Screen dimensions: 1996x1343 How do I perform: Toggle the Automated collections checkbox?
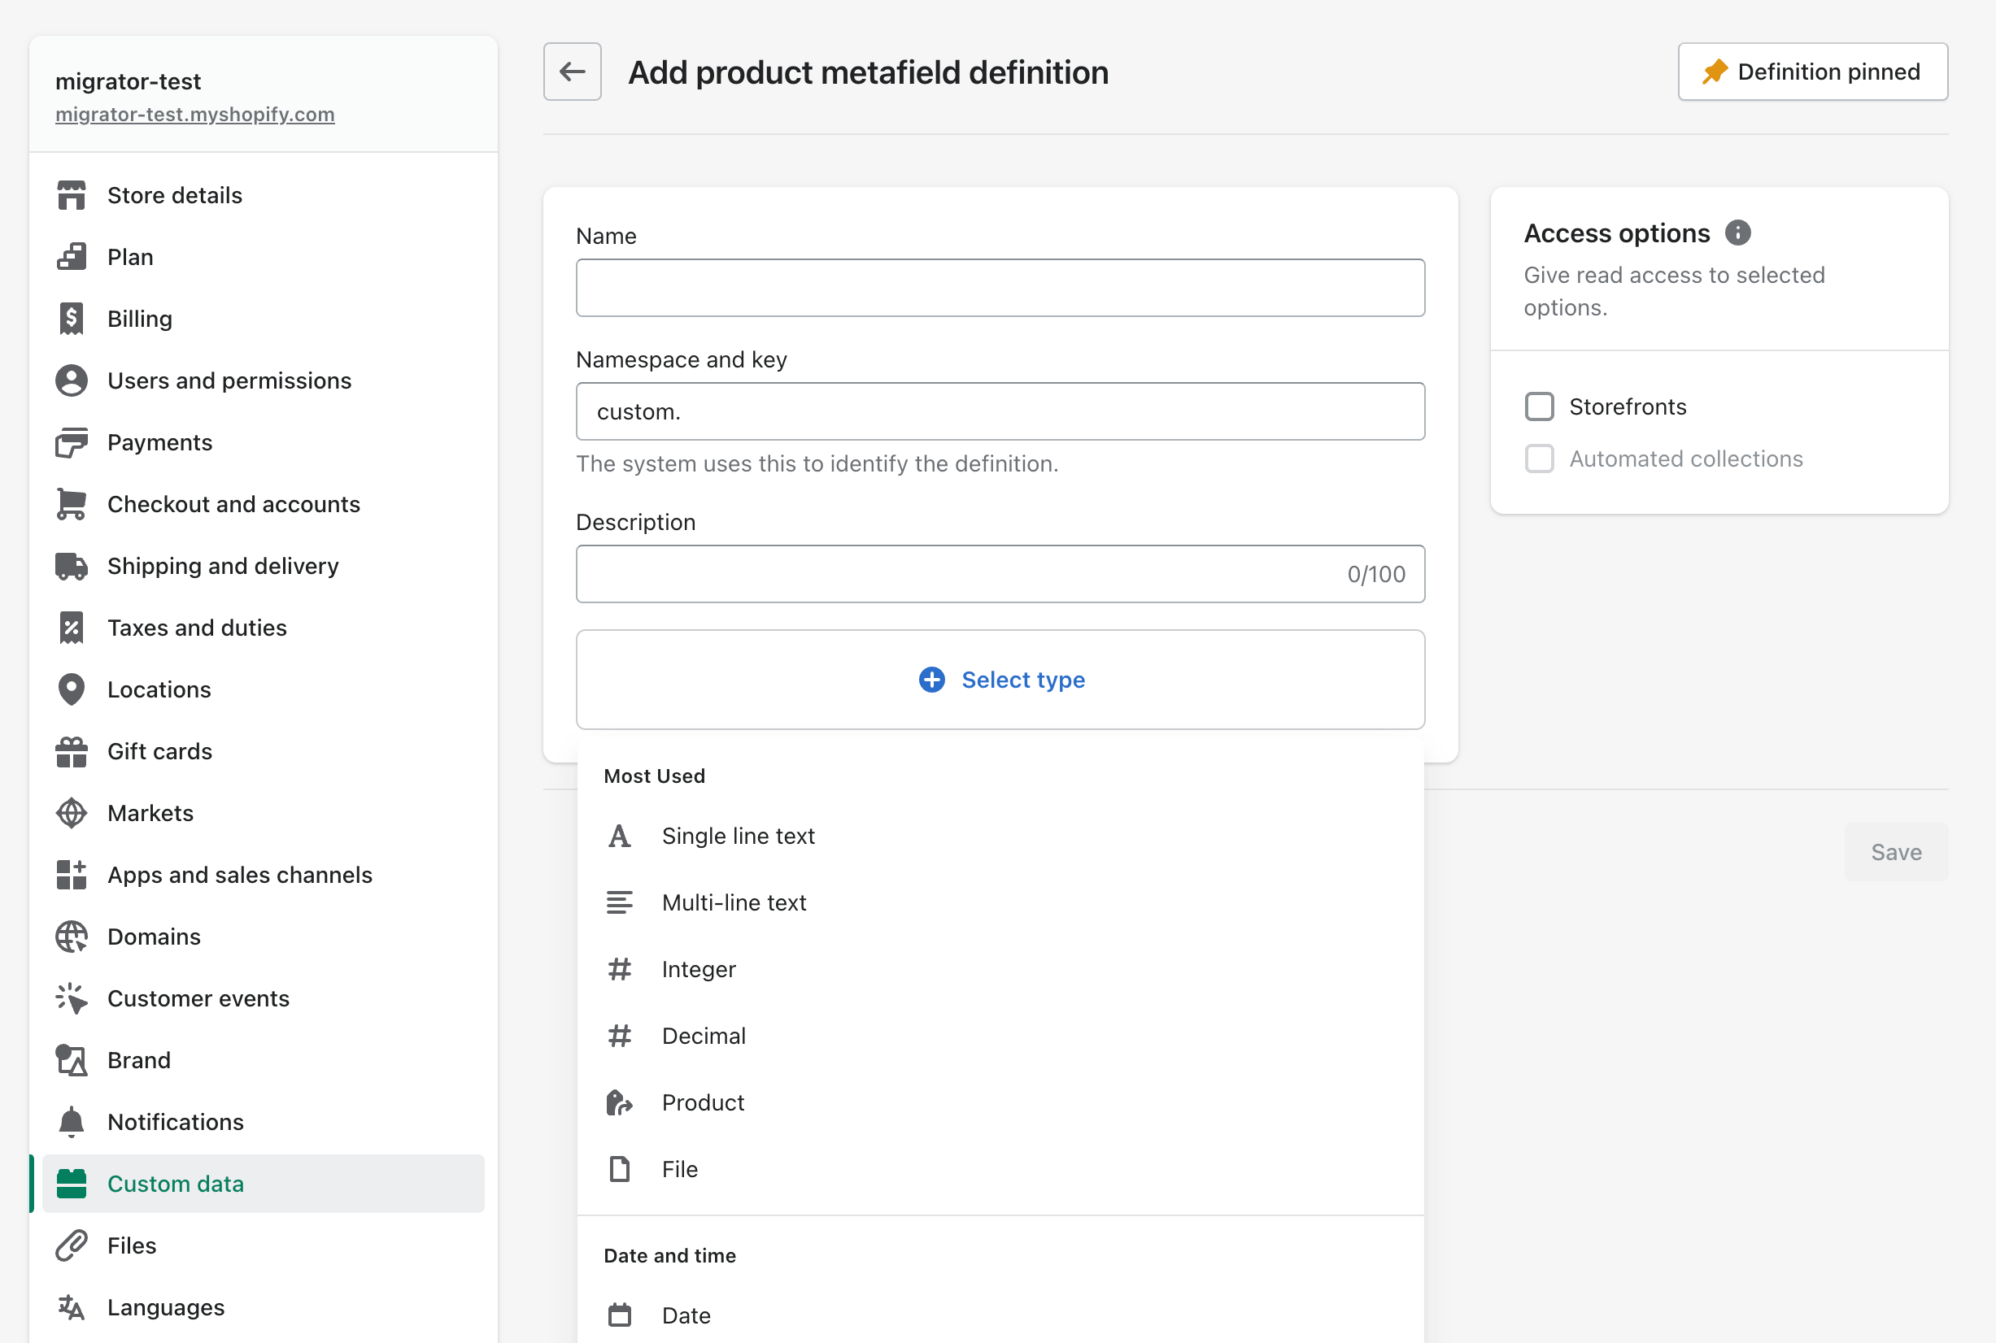coord(1539,459)
